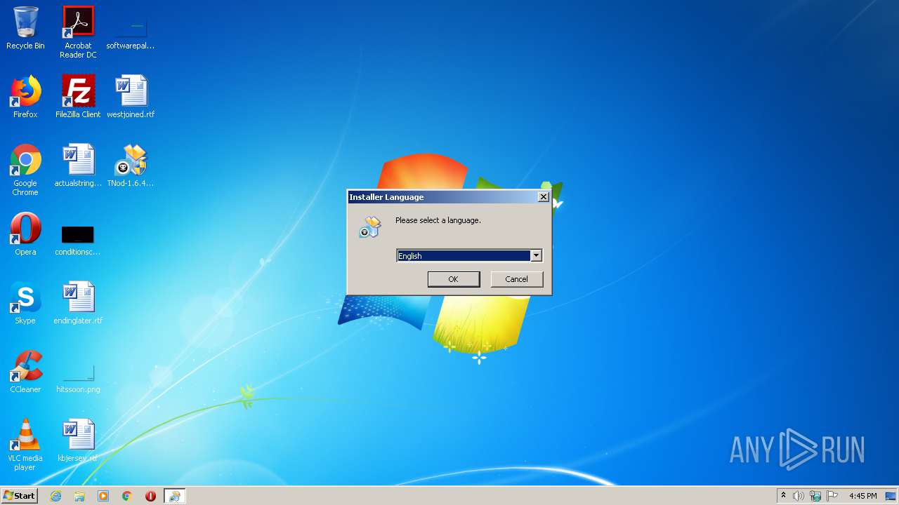This screenshot has width=899, height=505.
Task: Select the CCleaner desktop shortcut
Action: pos(25,372)
